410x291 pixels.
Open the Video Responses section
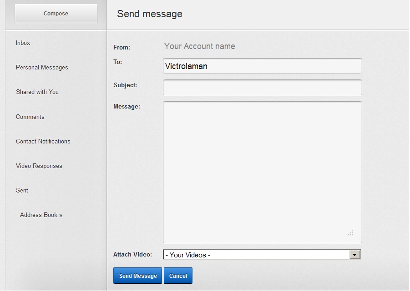pyautogui.click(x=40, y=166)
